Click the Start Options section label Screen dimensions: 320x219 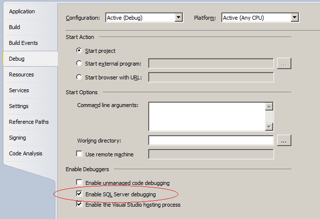81,92
